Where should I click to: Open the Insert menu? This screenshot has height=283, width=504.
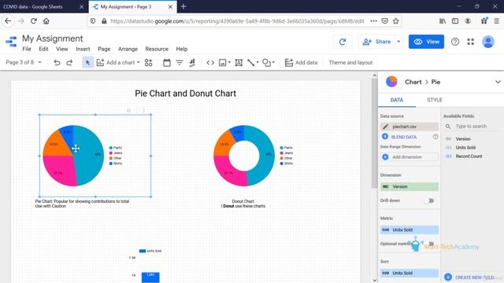83,49
